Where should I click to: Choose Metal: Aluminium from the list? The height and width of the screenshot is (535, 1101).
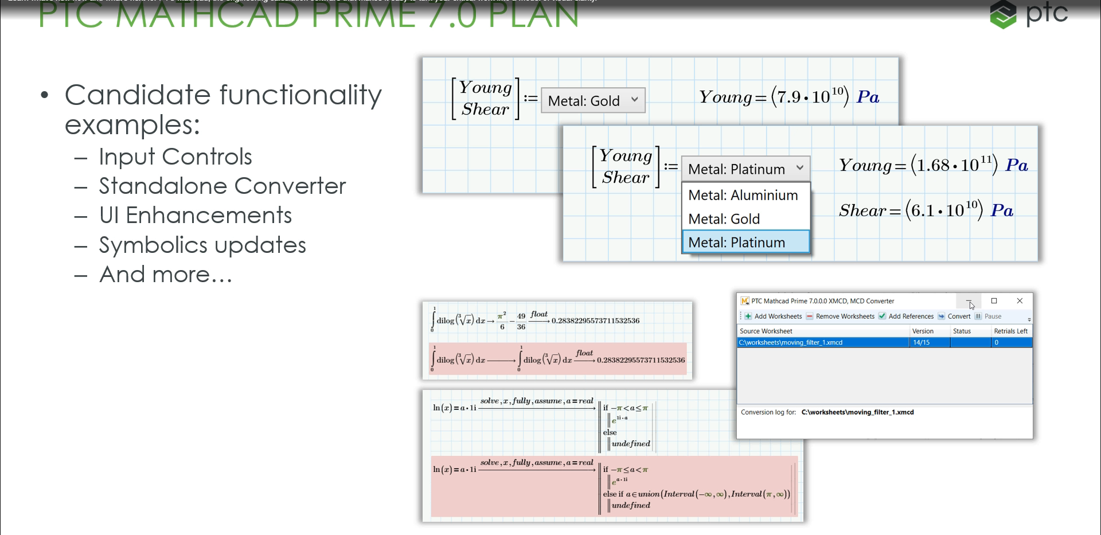coord(743,195)
